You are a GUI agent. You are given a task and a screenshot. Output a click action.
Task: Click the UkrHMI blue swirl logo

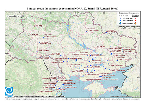(x=9, y=91)
